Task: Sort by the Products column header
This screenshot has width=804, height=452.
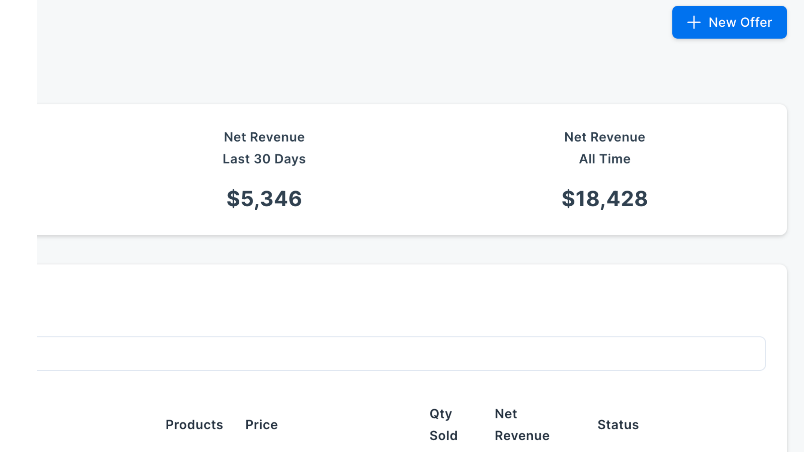Action: coord(194,425)
